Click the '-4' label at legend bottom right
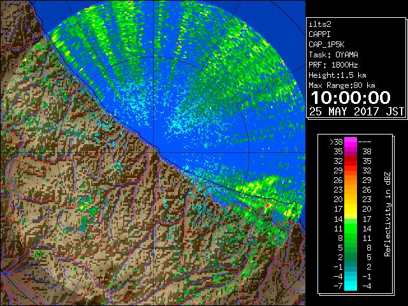 [x=367, y=286]
